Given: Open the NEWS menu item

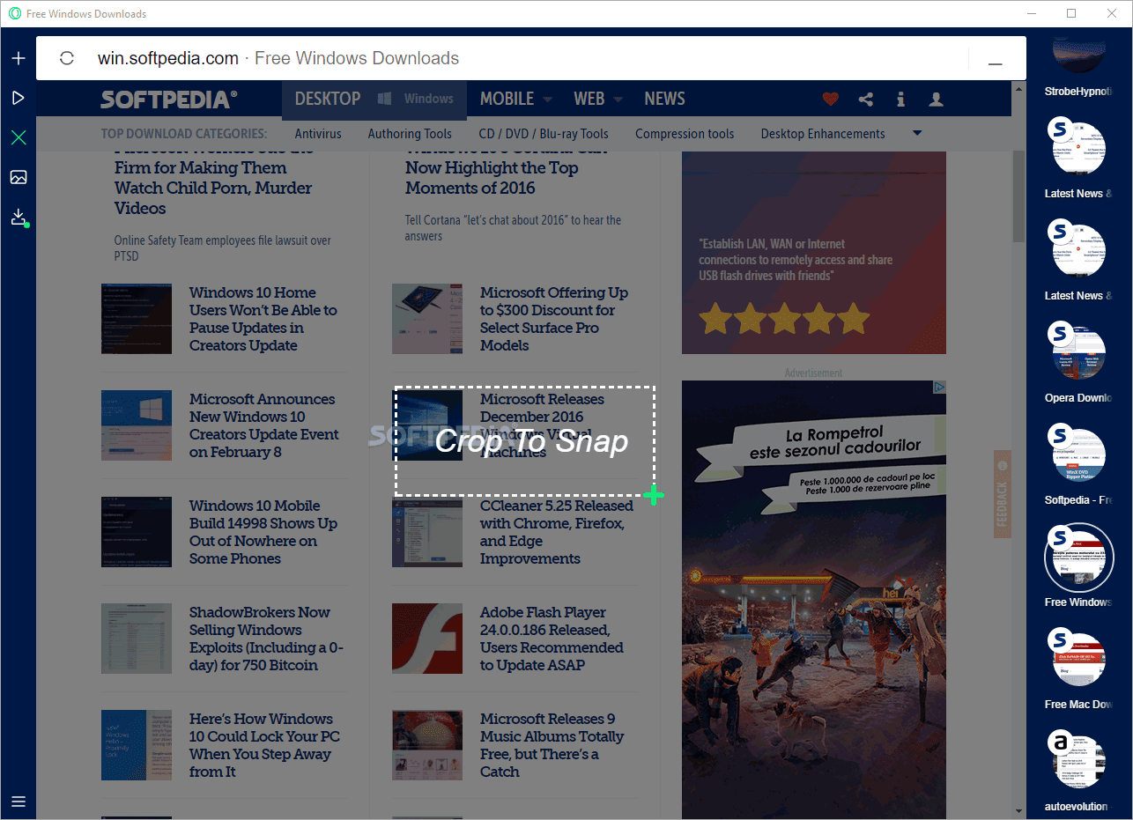Looking at the screenshot, I should [x=664, y=99].
